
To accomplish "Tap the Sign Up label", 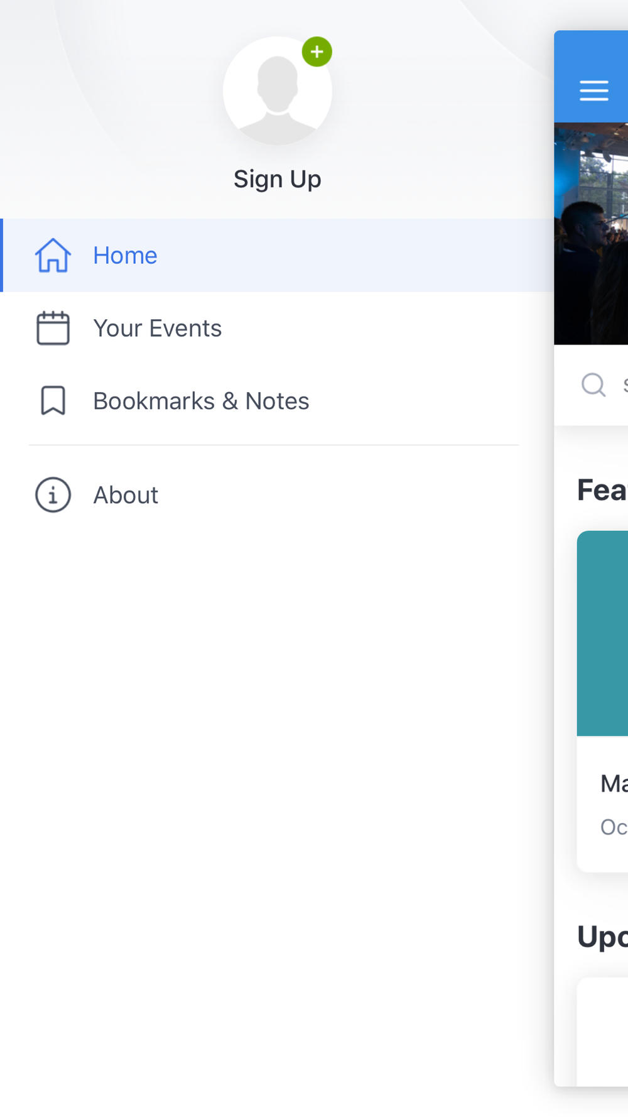I will [278, 179].
